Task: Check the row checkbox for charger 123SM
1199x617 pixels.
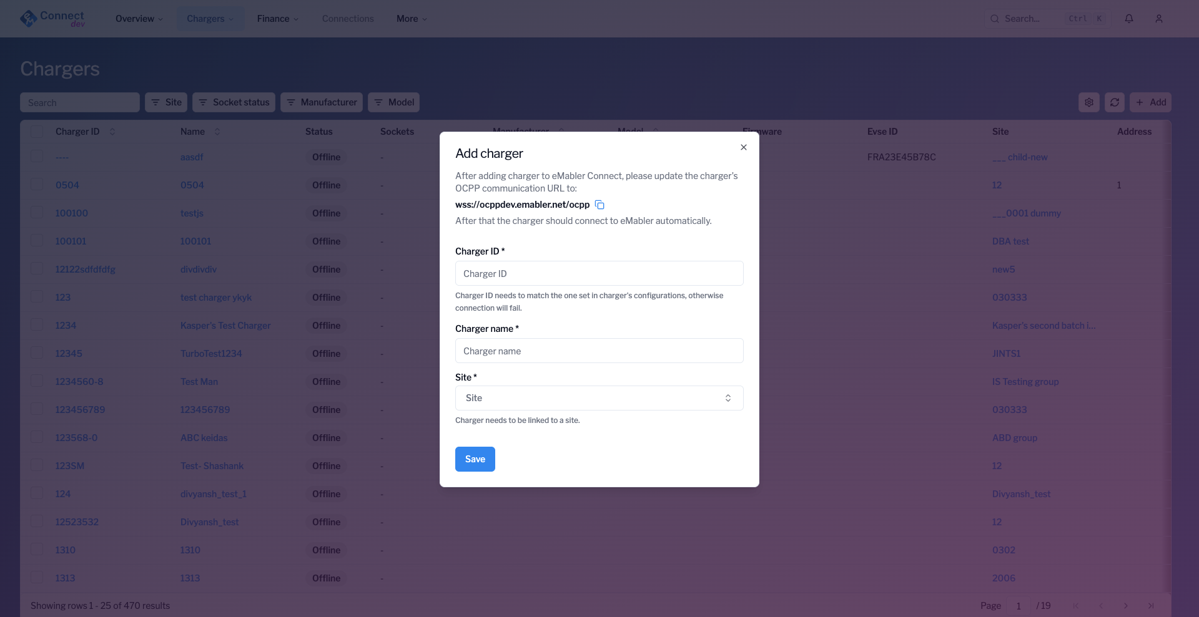Action: click(x=36, y=465)
